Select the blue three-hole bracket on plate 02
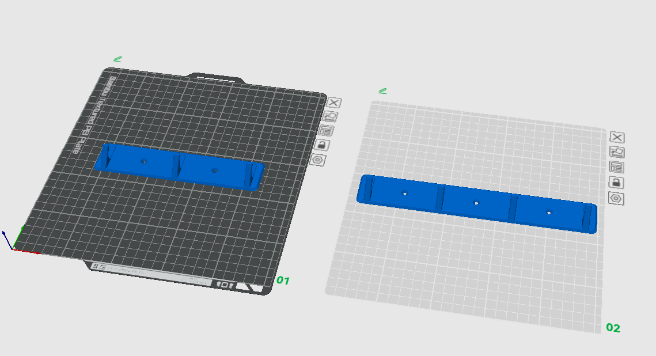The width and height of the screenshot is (656, 356). [x=477, y=204]
